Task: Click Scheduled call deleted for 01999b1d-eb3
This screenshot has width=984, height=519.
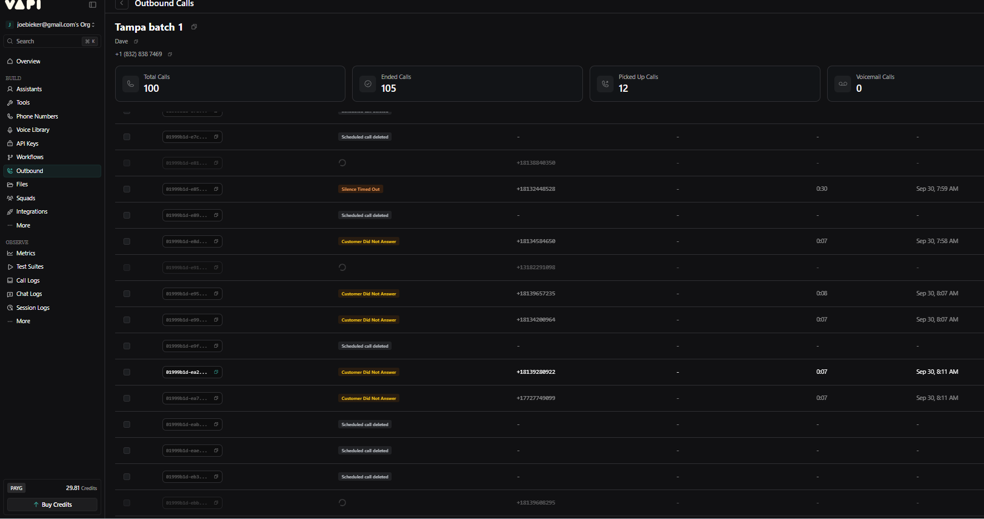Action: point(365,477)
